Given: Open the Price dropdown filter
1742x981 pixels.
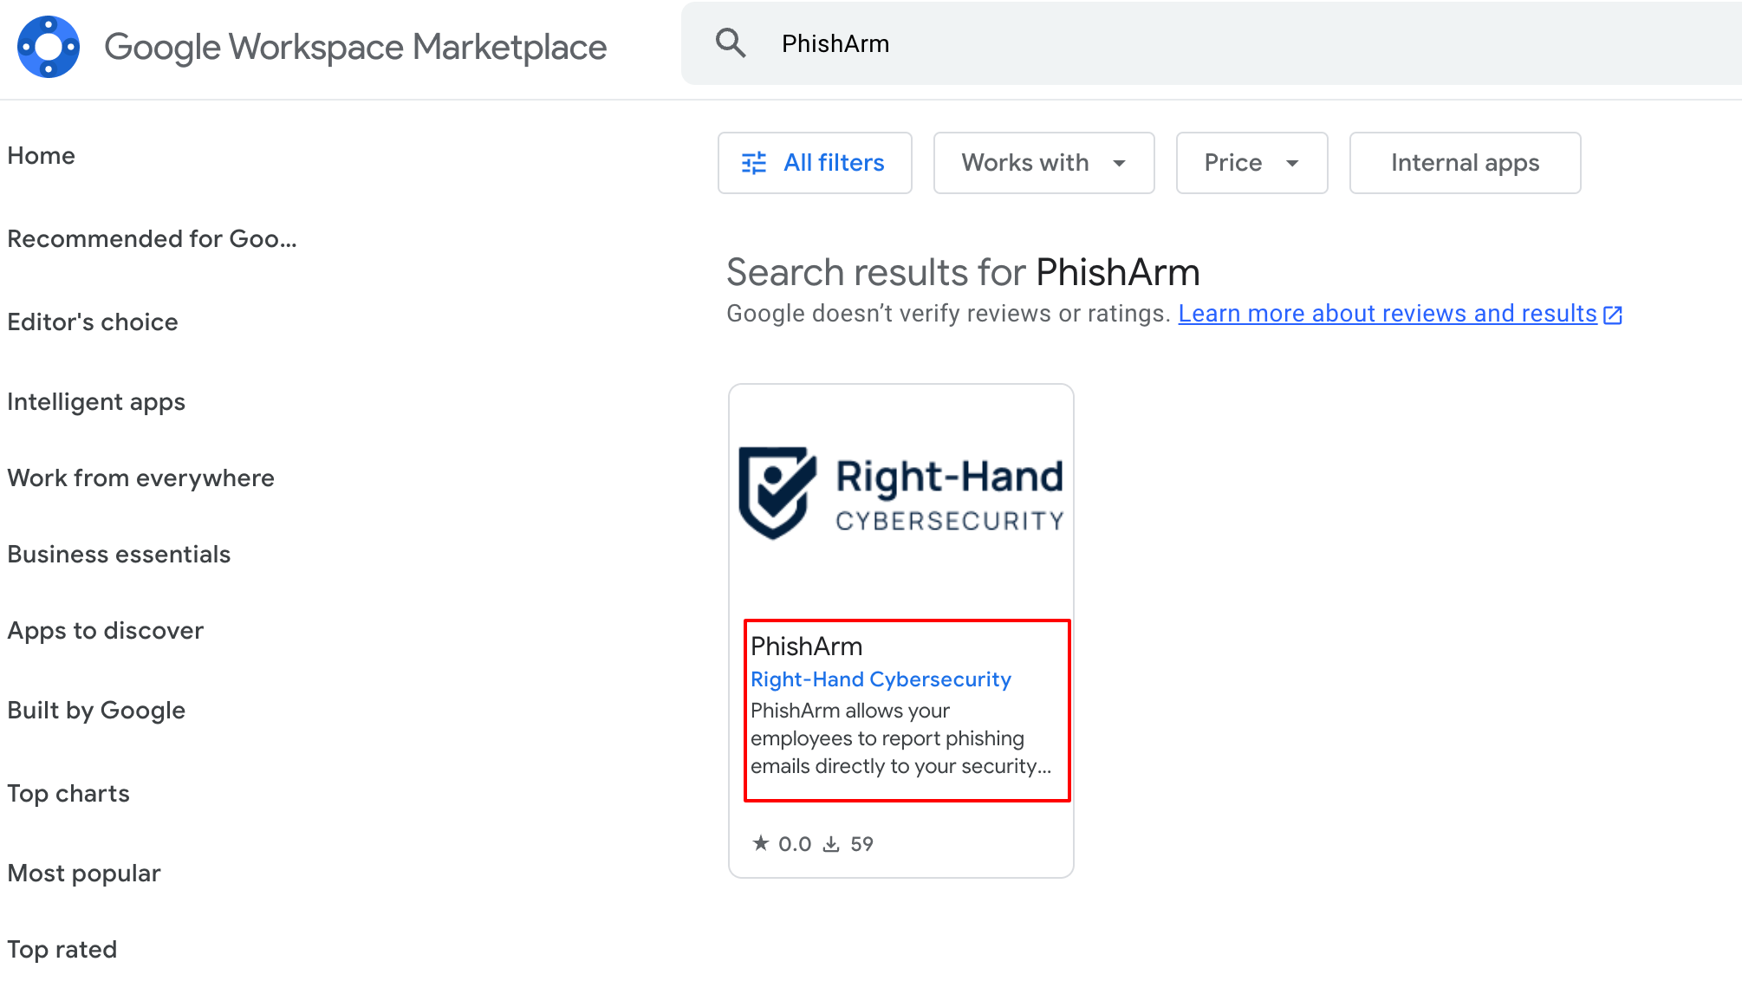Looking at the screenshot, I should pyautogui.click(x=1251, y=163).
